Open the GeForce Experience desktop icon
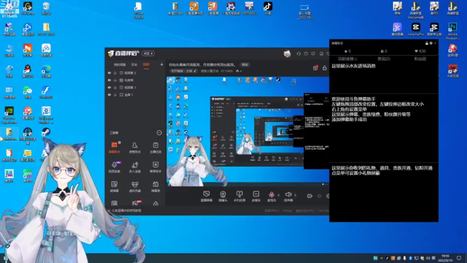467x263 pixels. click(x=9, y=115)
